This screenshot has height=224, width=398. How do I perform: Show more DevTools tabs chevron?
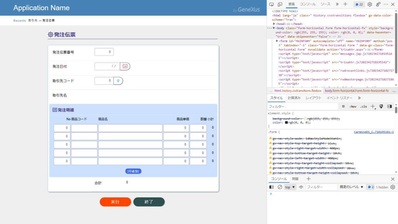(337, 4)
